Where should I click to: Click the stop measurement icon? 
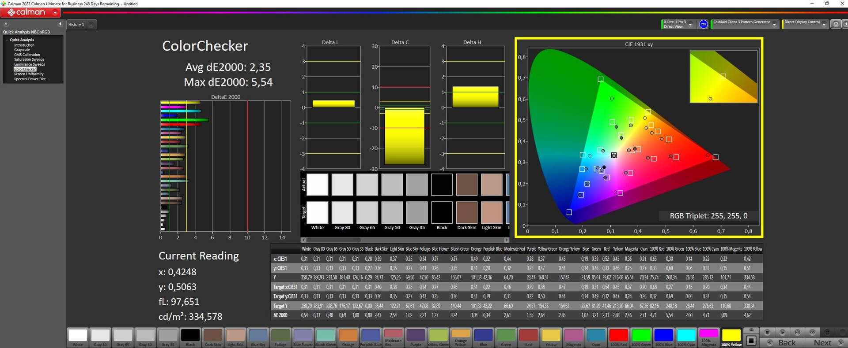click(x=767, y=332)
